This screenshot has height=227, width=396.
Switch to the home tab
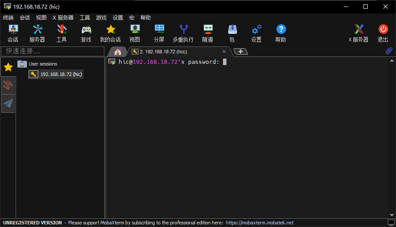point(118,52)
